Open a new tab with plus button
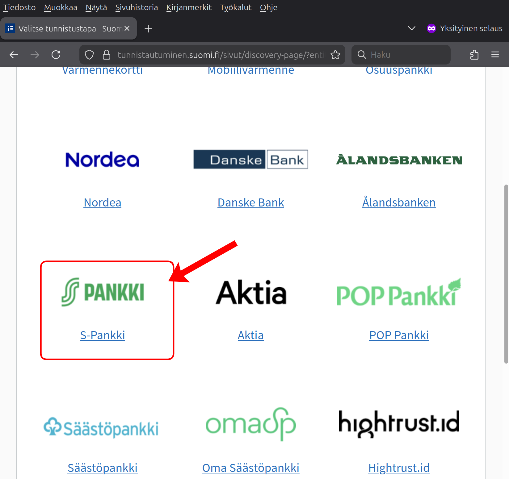 tap(148, 29)
